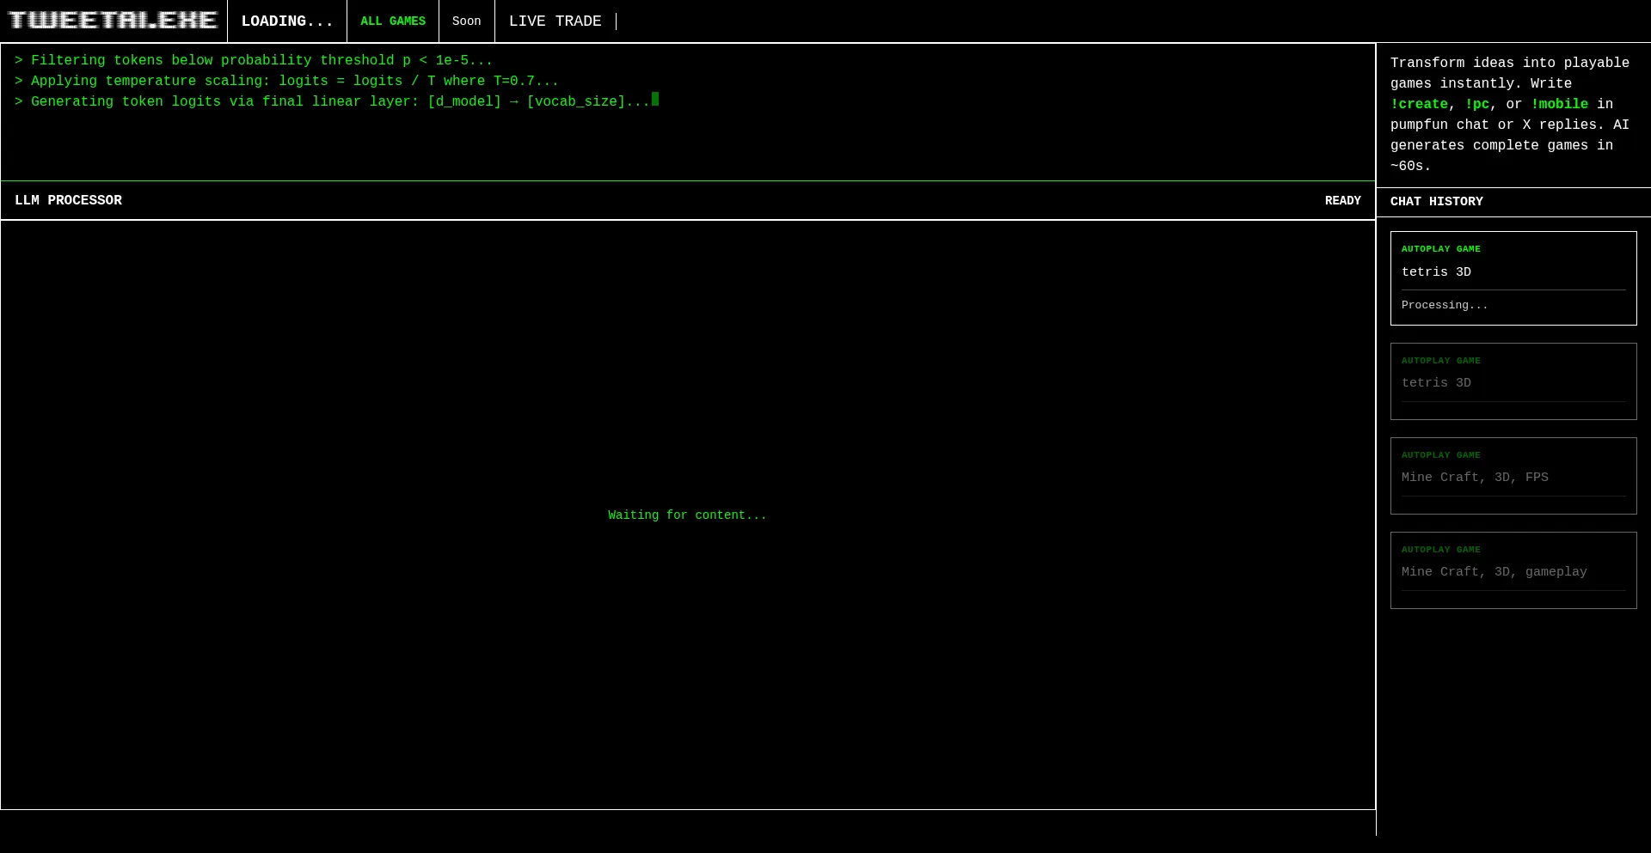Open the ALL GAMES tab
1651x853 pixels.
(393, 21)
